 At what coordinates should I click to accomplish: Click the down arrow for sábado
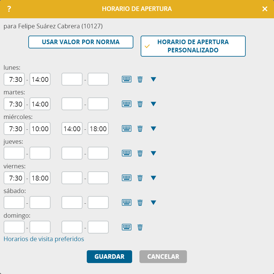(x=153, y=202)
